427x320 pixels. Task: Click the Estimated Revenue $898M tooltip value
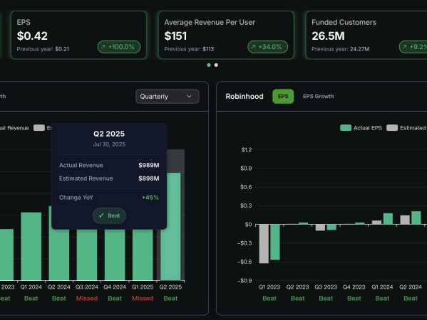(x=149, y=178)
